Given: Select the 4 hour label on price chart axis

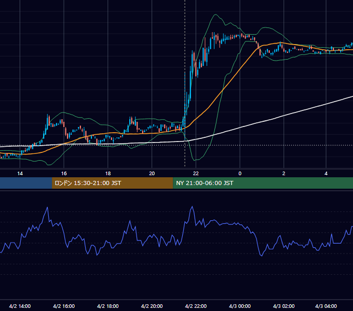Looking at the screenshot, I should (326, 174).
